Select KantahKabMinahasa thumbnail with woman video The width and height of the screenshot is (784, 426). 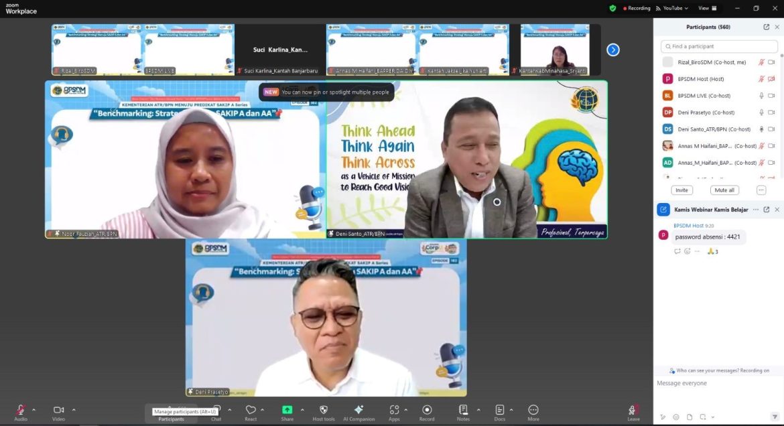[555, 50]
